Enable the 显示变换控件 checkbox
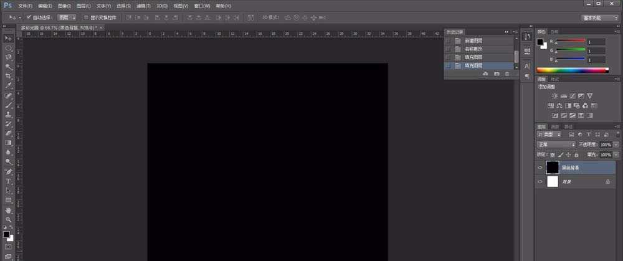Image resolution: width=623 pixels, height=261 pixels. (x=86, y=17)
